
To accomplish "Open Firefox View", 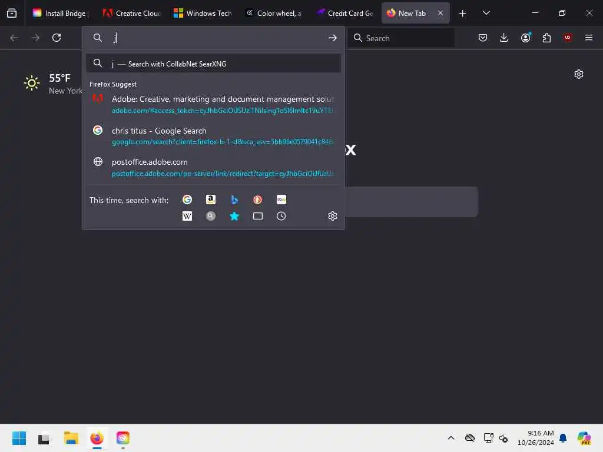I will pos(12,13).
